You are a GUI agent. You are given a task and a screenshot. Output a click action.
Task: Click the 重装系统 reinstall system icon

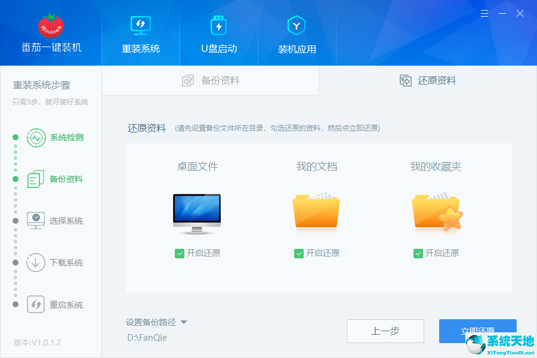(141, 25)
